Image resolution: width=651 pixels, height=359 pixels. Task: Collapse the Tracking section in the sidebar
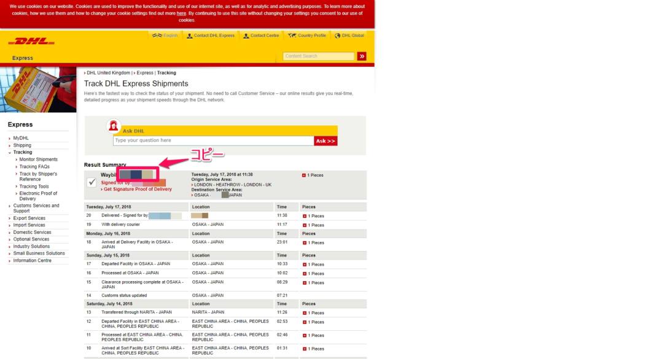23,152
